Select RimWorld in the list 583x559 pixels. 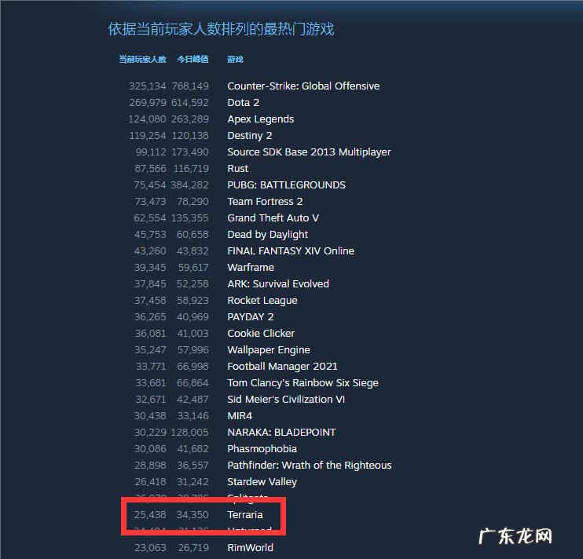coord(250,548)
